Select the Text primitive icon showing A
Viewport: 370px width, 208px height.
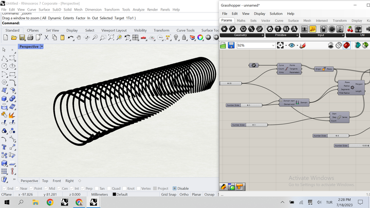coord(294,29)
